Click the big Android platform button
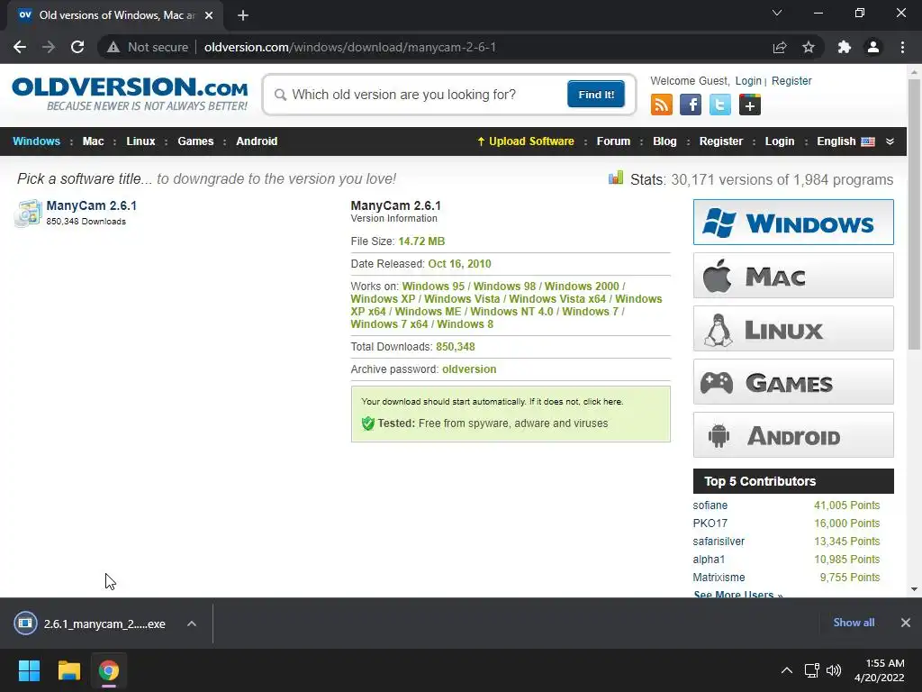The width and height of the screenshot is (922, 692). coord(793,435)
